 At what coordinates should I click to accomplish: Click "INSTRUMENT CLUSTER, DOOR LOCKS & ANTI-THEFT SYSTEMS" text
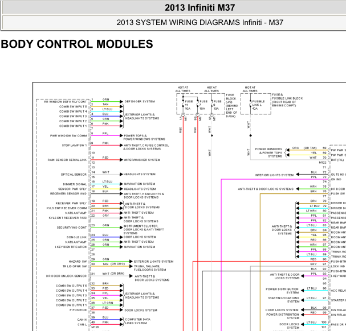click(144, 229)
